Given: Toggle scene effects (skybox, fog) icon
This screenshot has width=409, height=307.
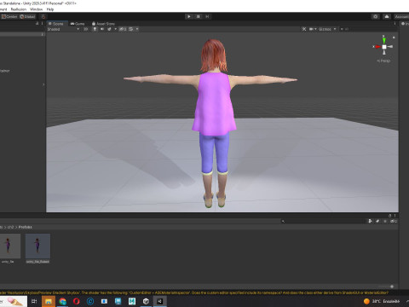Looking at the screenshot, I should 109,29.
